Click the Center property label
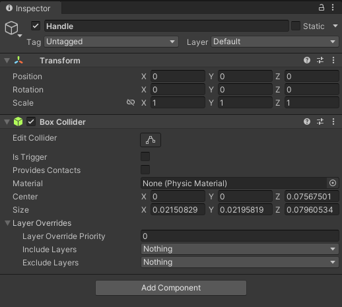 tap(25, 197)
